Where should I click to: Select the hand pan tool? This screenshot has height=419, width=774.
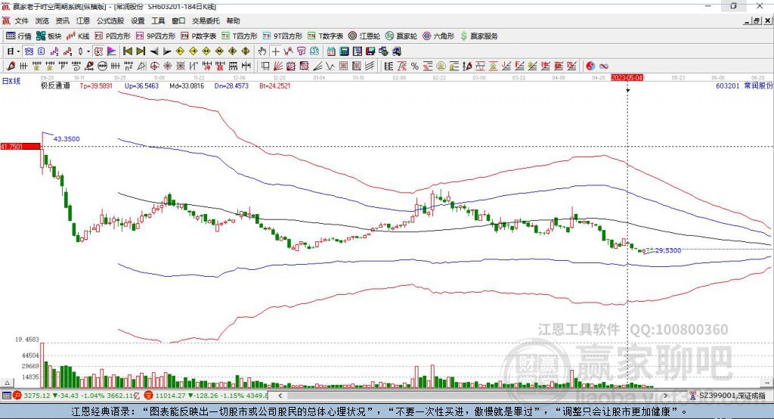(262, 51)
